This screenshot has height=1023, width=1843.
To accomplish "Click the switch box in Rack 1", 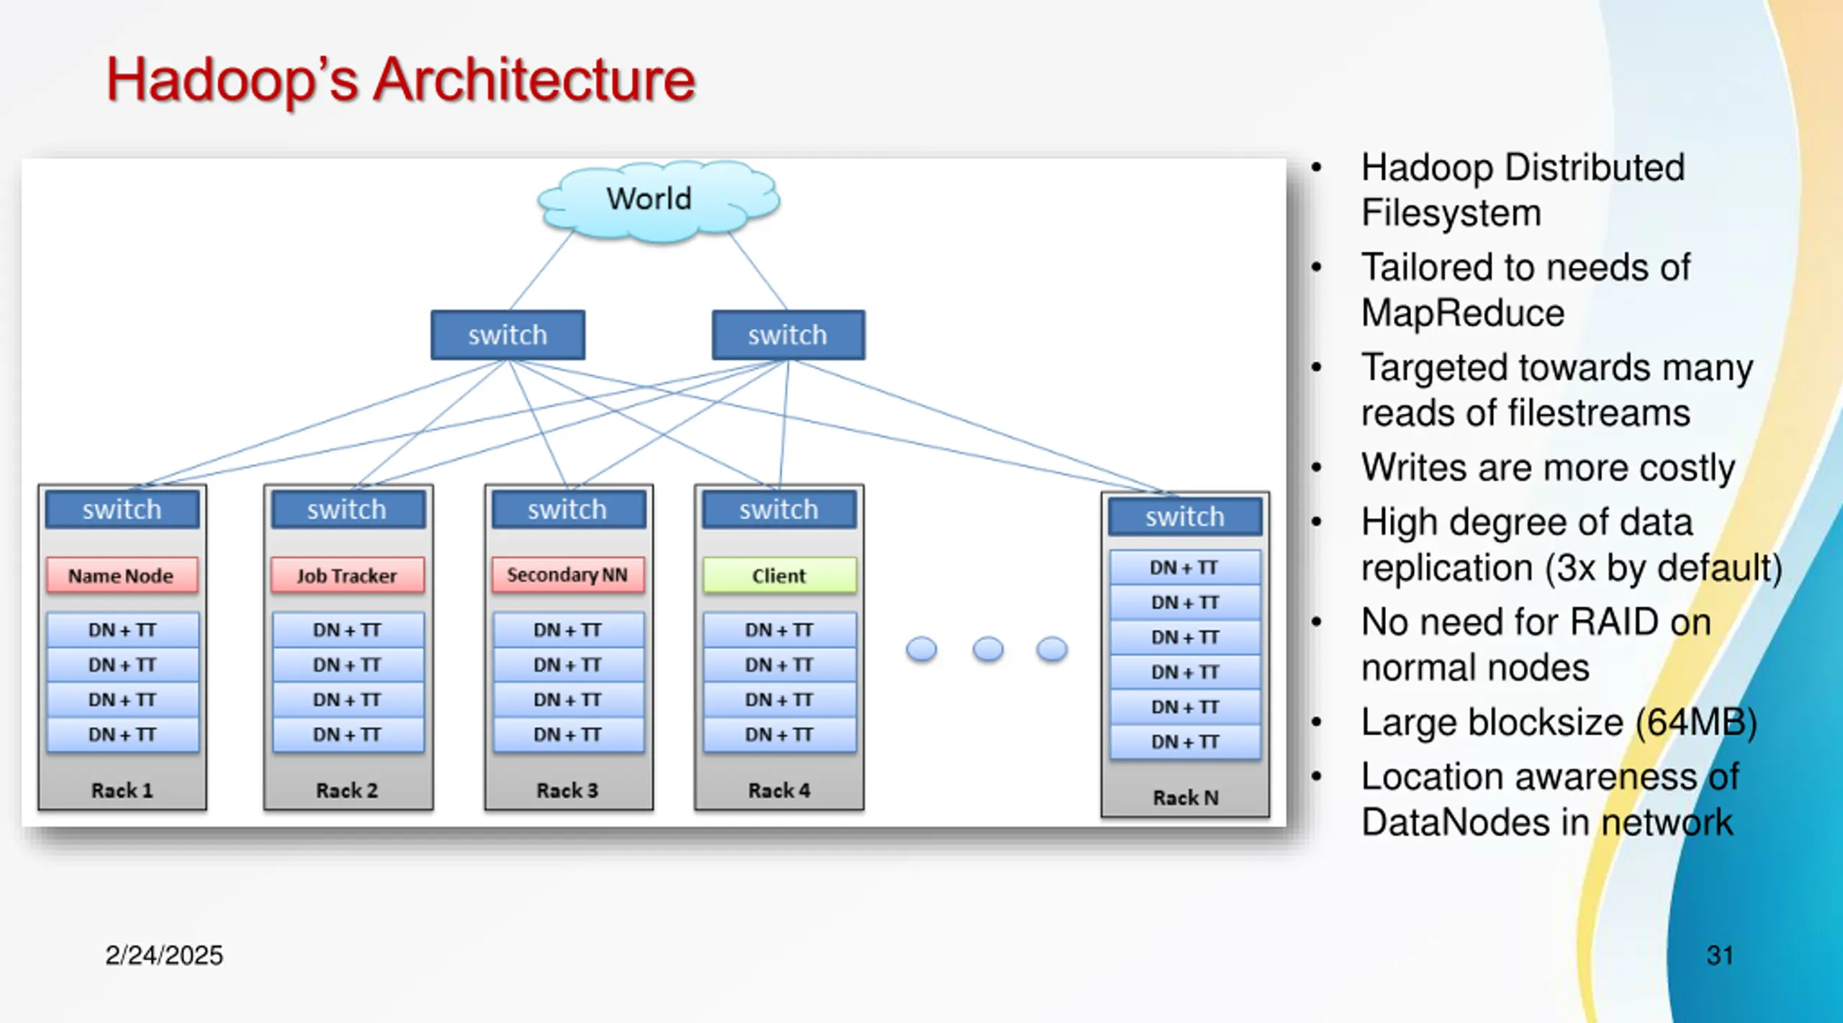I will [x=122, y=510].
